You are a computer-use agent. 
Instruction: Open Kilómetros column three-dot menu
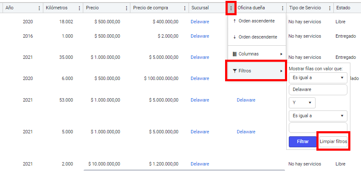point(79,8)
